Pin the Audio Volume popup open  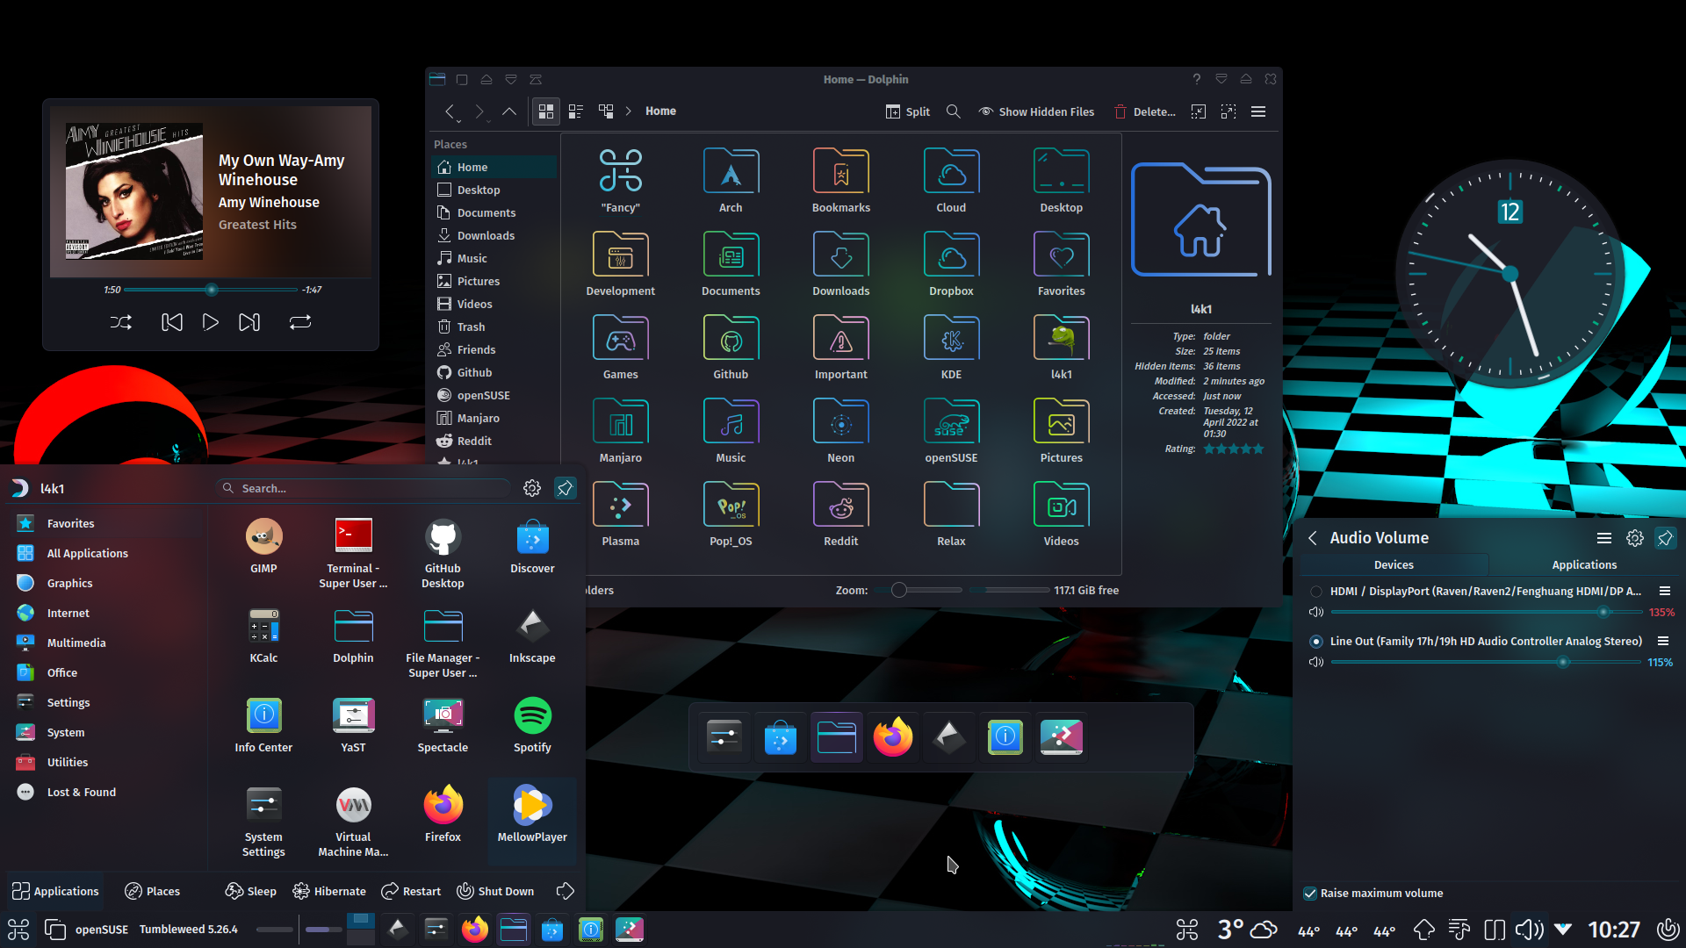click(1665, 537)
